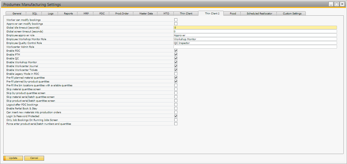347x164 pixels.
Task: Focus the Workcenter Admin Role field
Action: point(255,47)
